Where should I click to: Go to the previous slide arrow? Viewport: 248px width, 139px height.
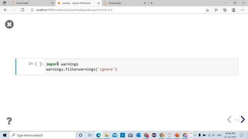[x=229, y=119]
